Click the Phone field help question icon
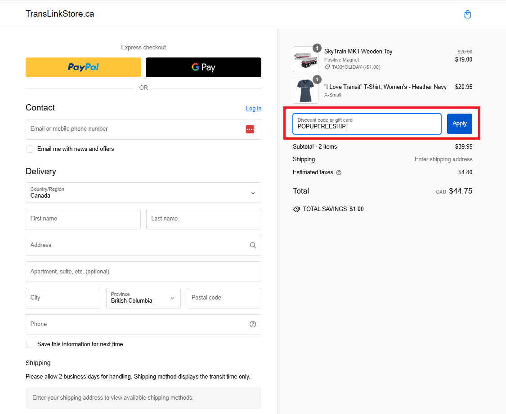Screen dimensions: 506x414 pos(253,324)
